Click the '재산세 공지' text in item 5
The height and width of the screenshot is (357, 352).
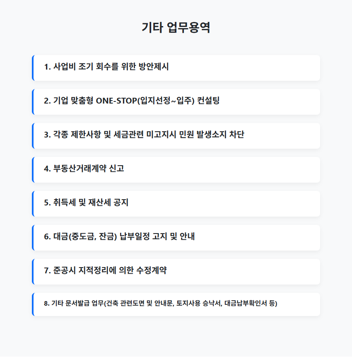click(x=108, y=203)
